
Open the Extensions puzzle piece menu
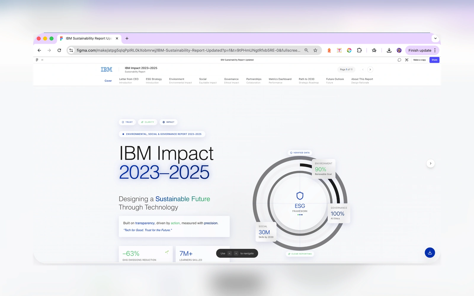point(359,50)
